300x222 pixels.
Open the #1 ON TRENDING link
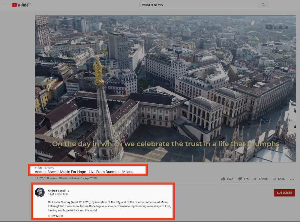coord(44,168)
